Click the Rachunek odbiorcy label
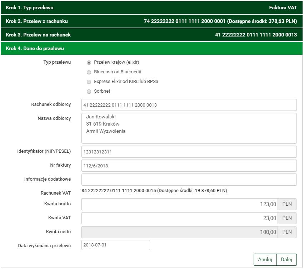 [x=51, y=104]
